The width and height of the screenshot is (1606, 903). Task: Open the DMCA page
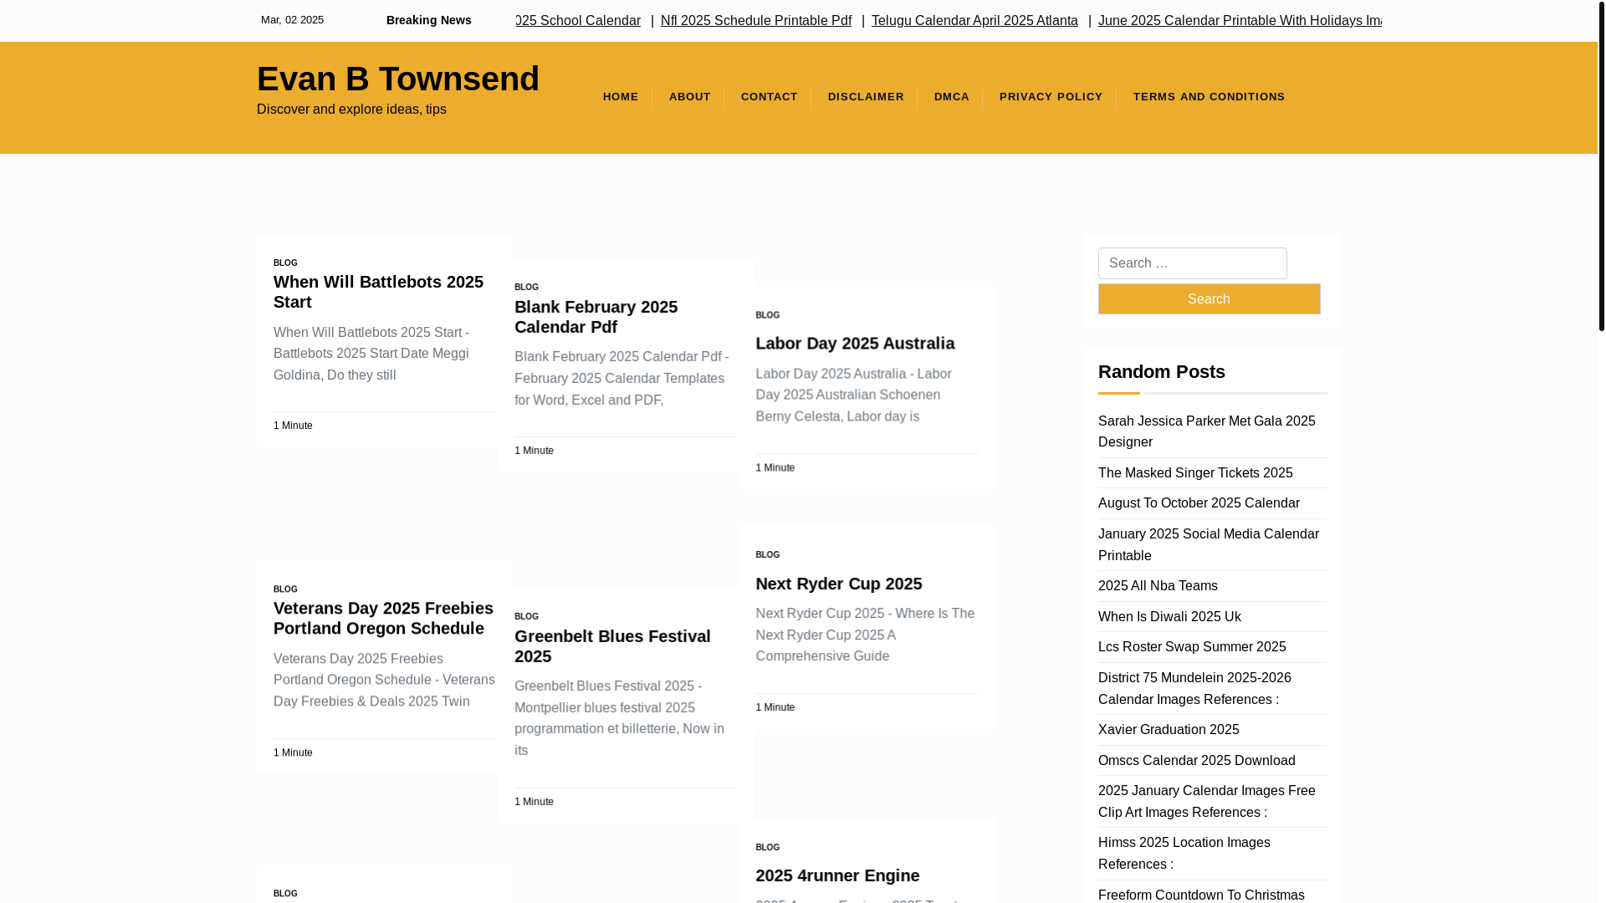coord(951,97)
